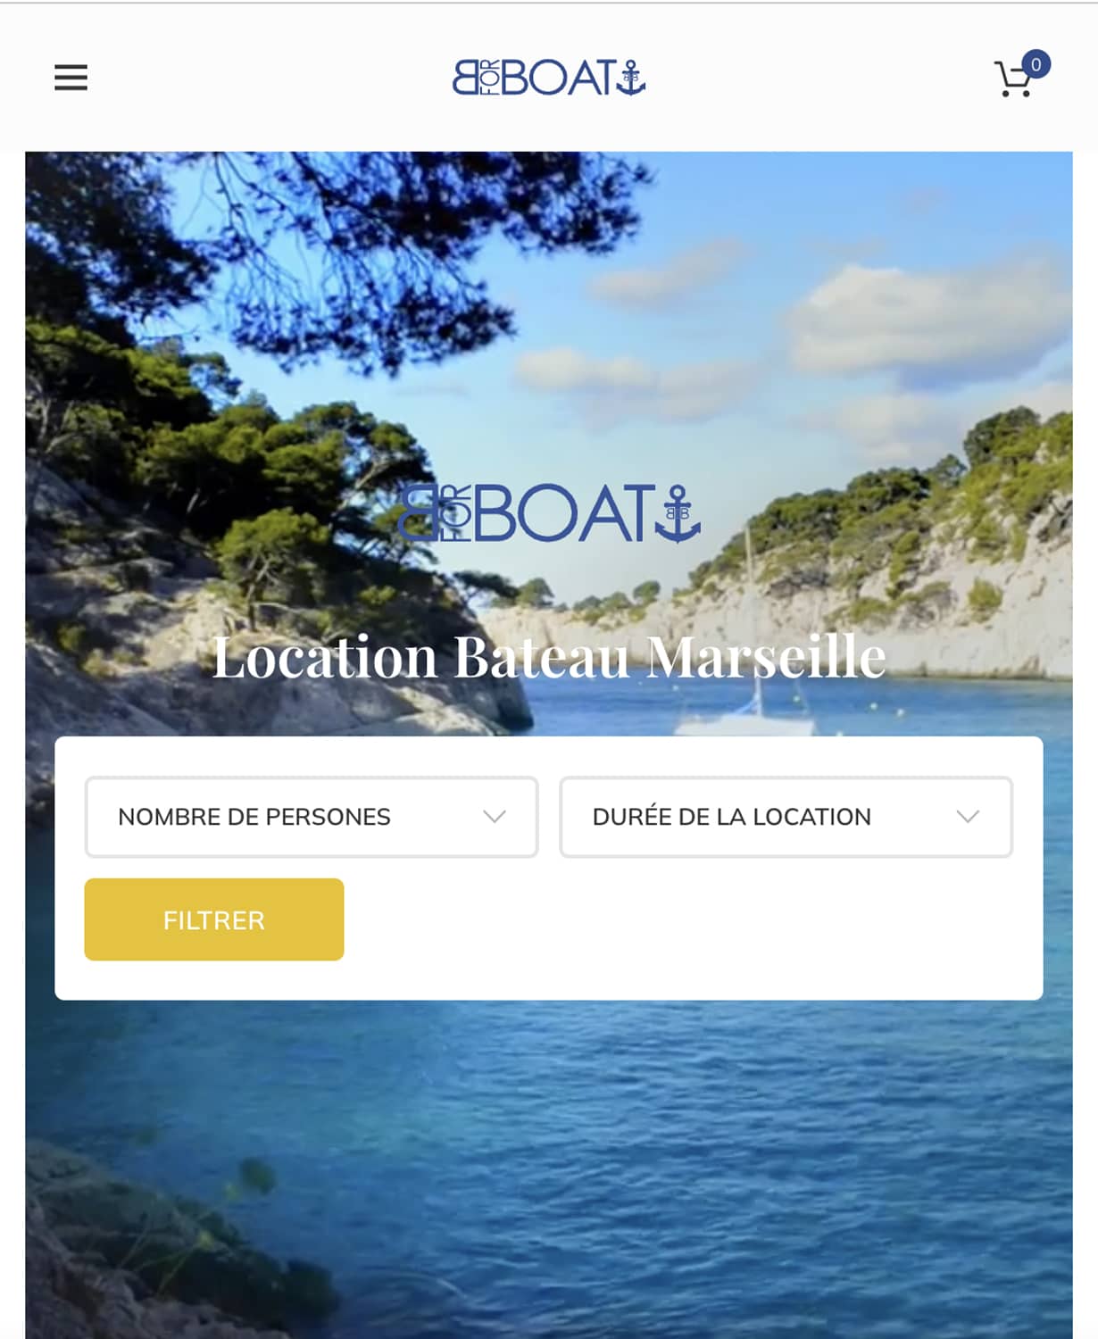Click the anchor symbol in header logo
The width and height of the screenshot is (1098, 1339).
pos(630,78)
